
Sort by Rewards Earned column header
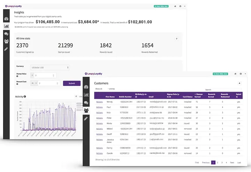point(212,96)
